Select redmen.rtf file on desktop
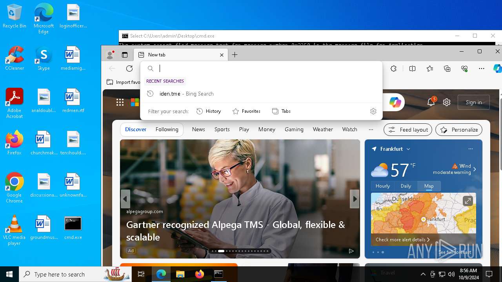This screenshot has height=282, width=502. (x=73, y=101)
